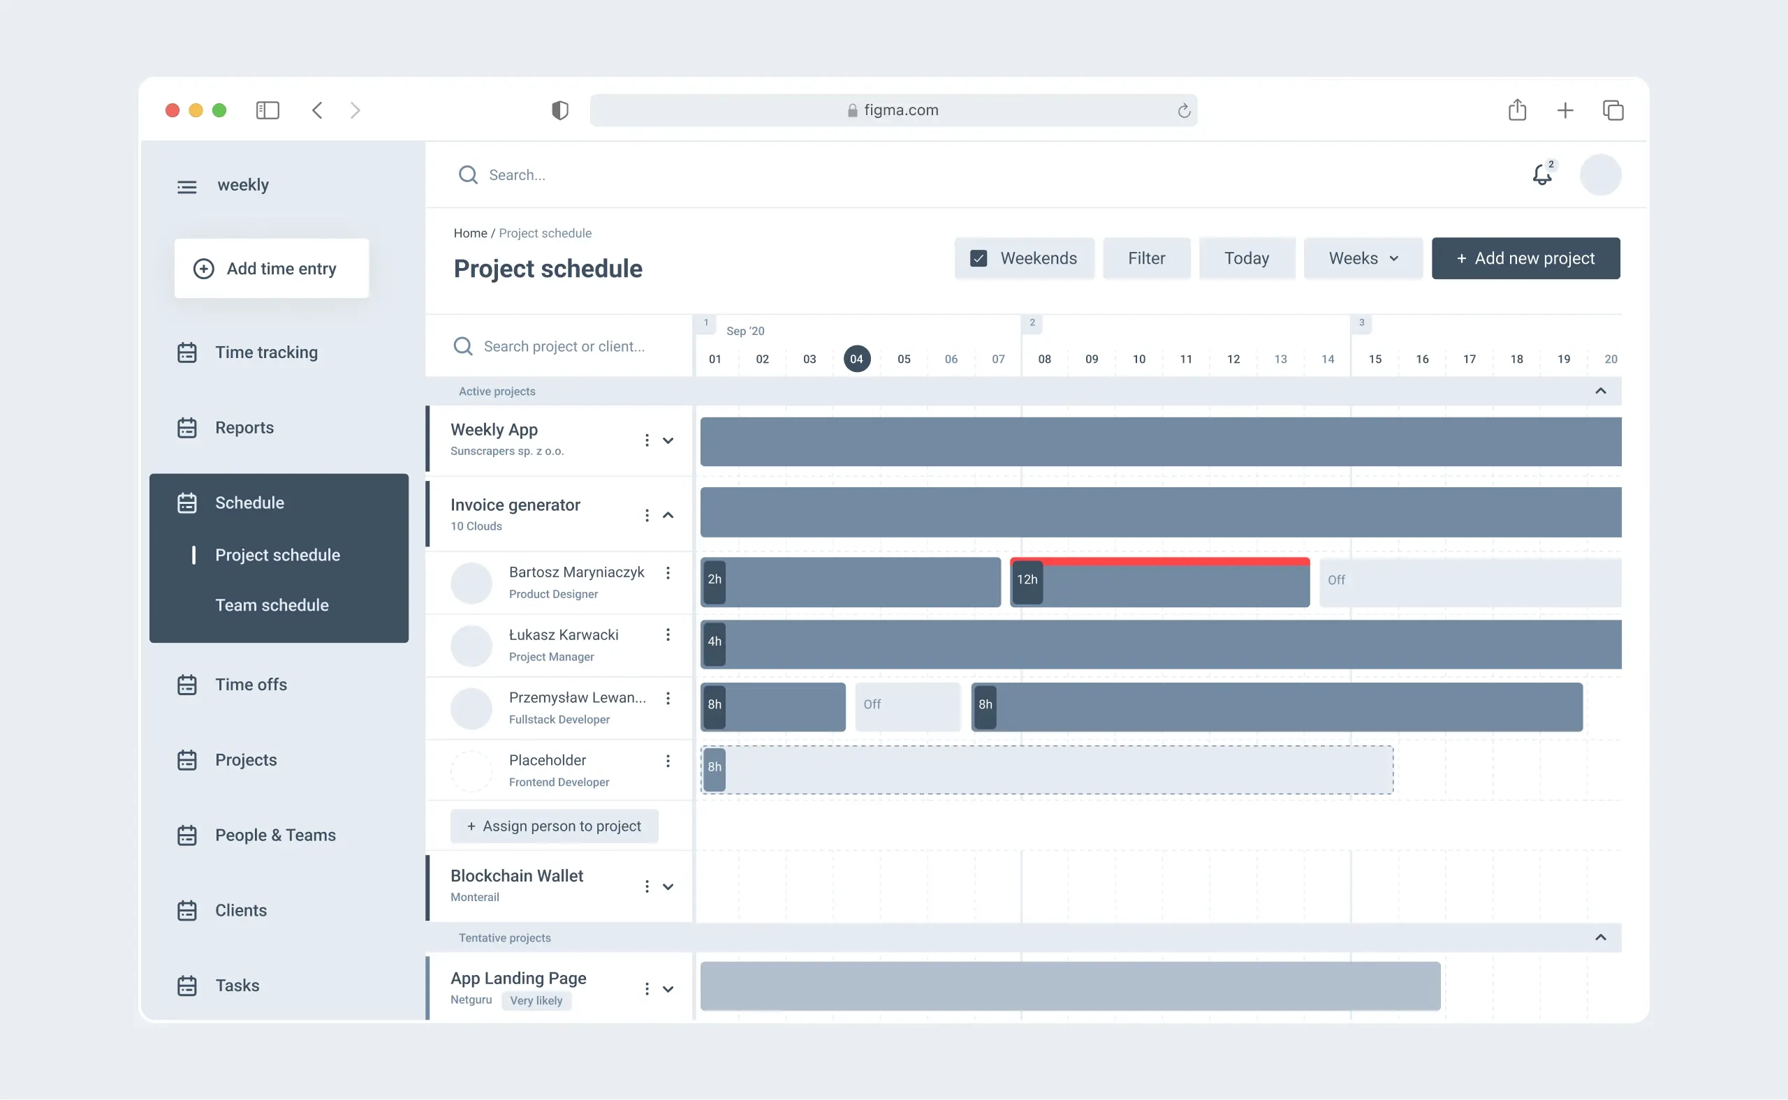Open Tasks section
The image size is (1788, 1100).
click(237, 984)
